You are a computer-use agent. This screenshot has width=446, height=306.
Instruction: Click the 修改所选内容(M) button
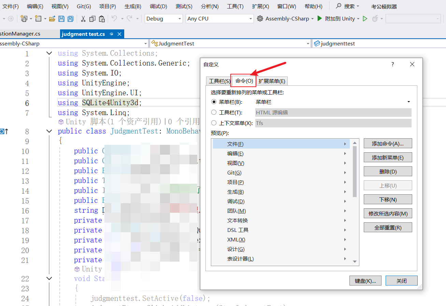coord(388,213)
